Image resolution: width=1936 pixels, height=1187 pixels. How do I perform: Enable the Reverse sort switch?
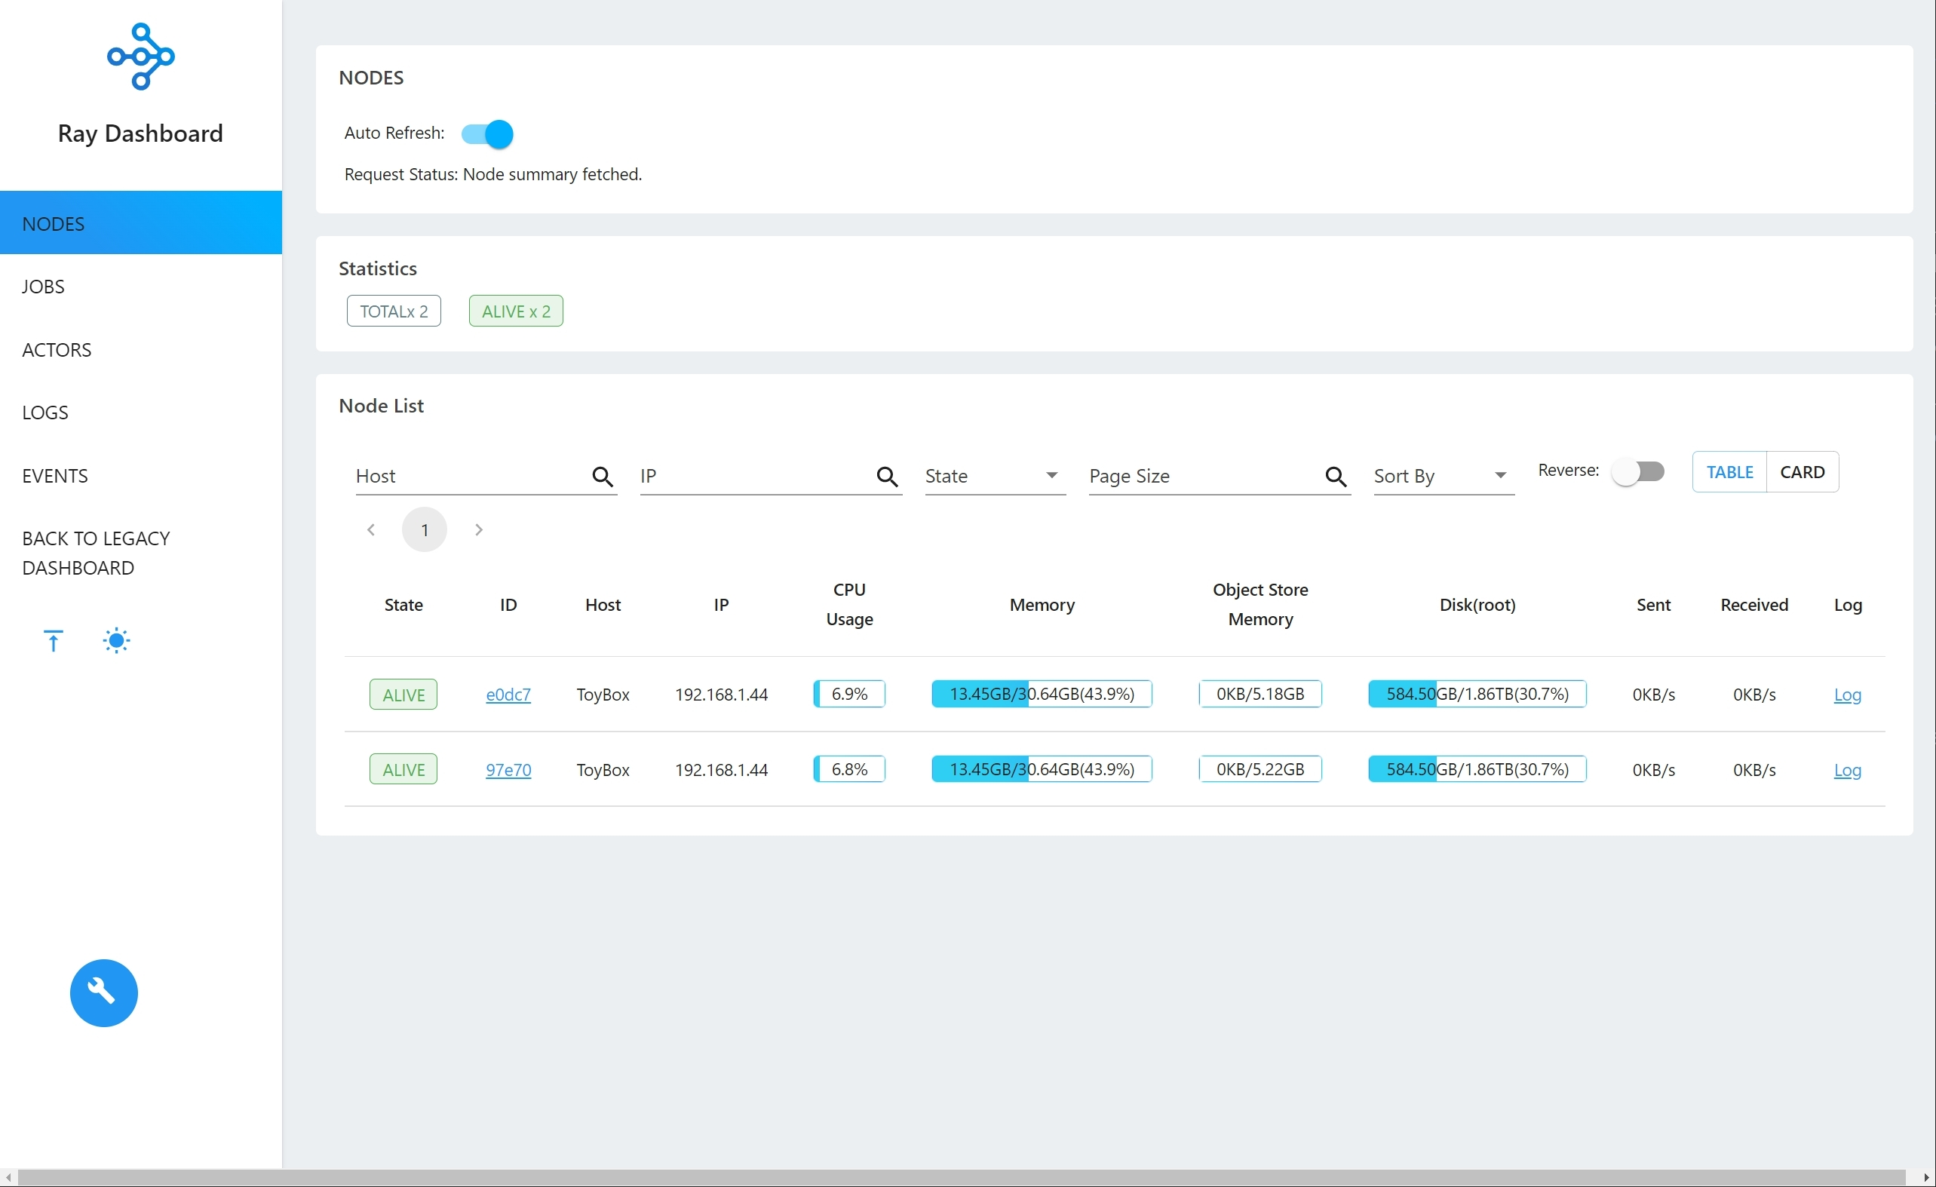point(1637,472)
